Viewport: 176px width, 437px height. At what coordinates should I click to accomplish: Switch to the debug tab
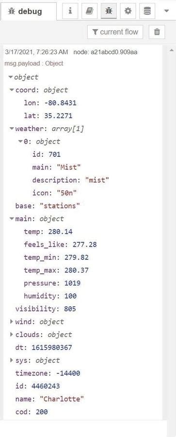coord(28,12)
